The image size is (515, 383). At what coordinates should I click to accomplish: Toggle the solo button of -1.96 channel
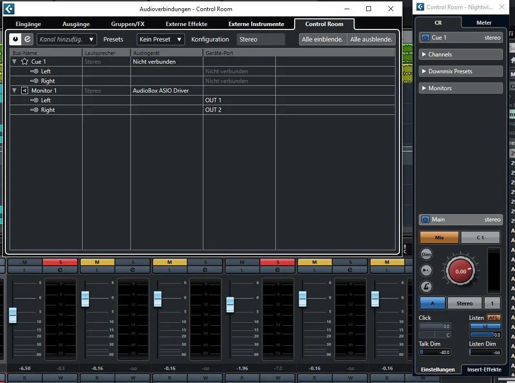tap(277, 262)
